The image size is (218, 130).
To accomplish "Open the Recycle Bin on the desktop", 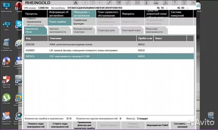I will click(211, 116).
